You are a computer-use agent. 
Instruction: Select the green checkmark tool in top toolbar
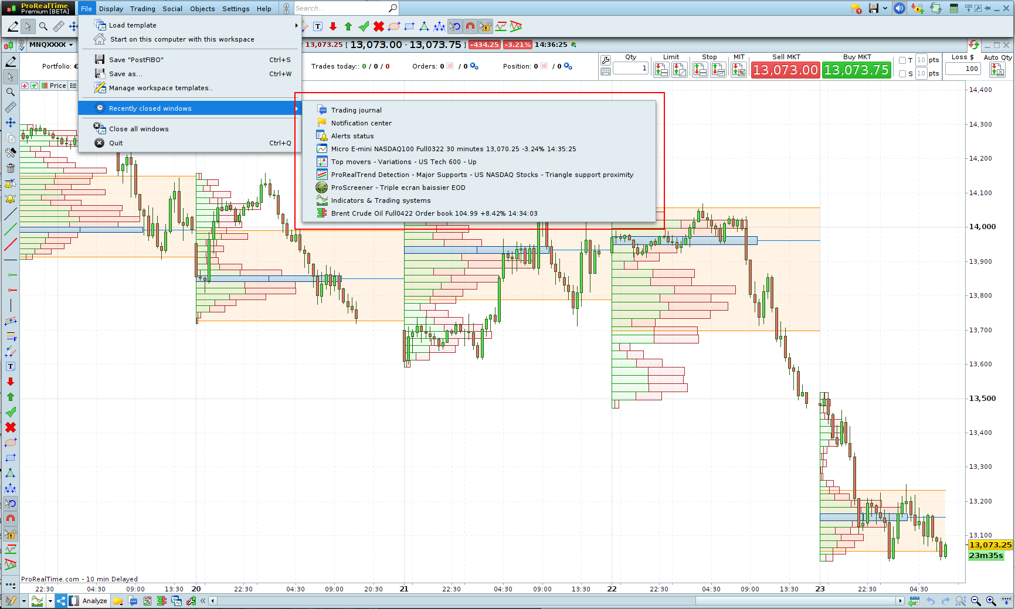coord(364,26)
